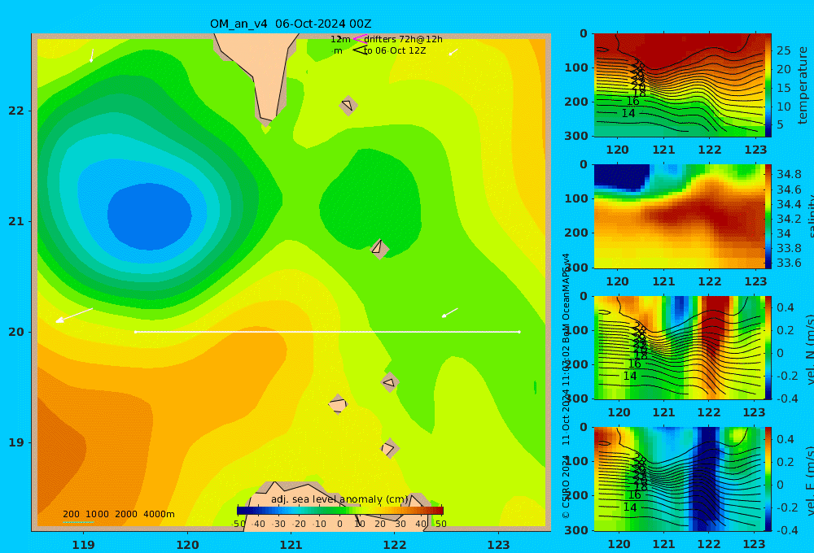Click the small island marker near 22N
The image size is (814, 553).
pos(348,105)
